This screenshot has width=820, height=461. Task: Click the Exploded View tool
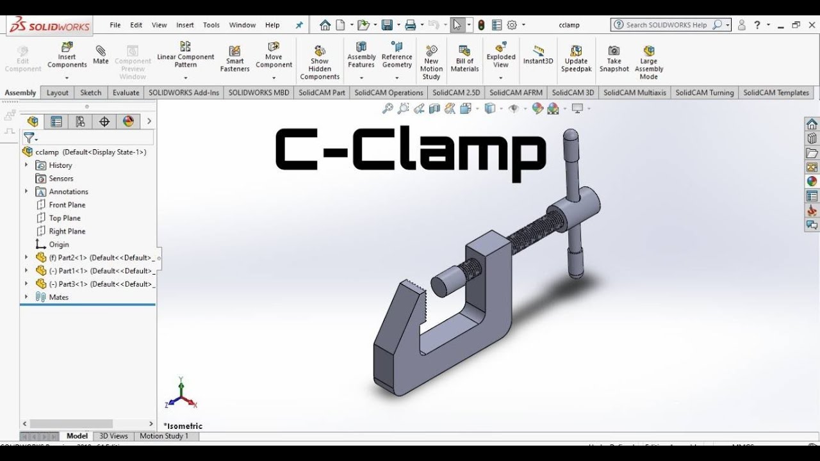[x=501, y=56]
